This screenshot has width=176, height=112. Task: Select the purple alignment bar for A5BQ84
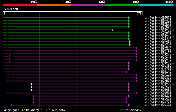[80, 90]
